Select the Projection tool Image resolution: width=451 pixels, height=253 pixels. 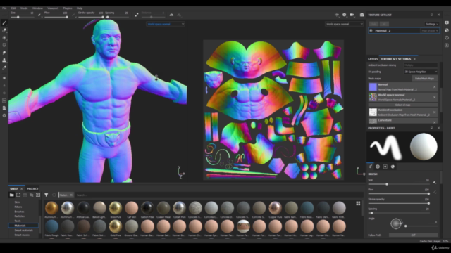4,38
